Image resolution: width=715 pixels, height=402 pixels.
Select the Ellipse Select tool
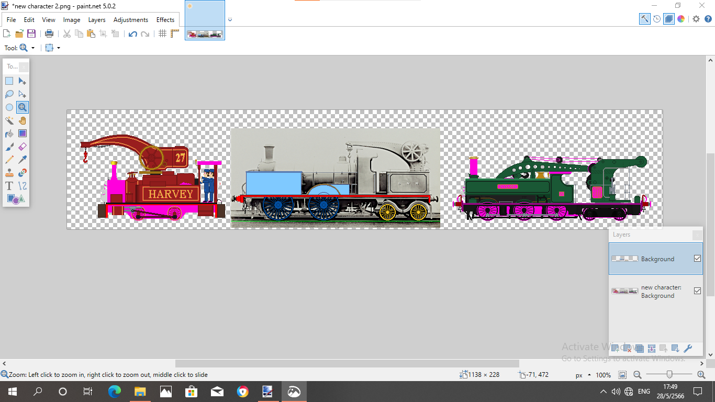click(9, 107)
